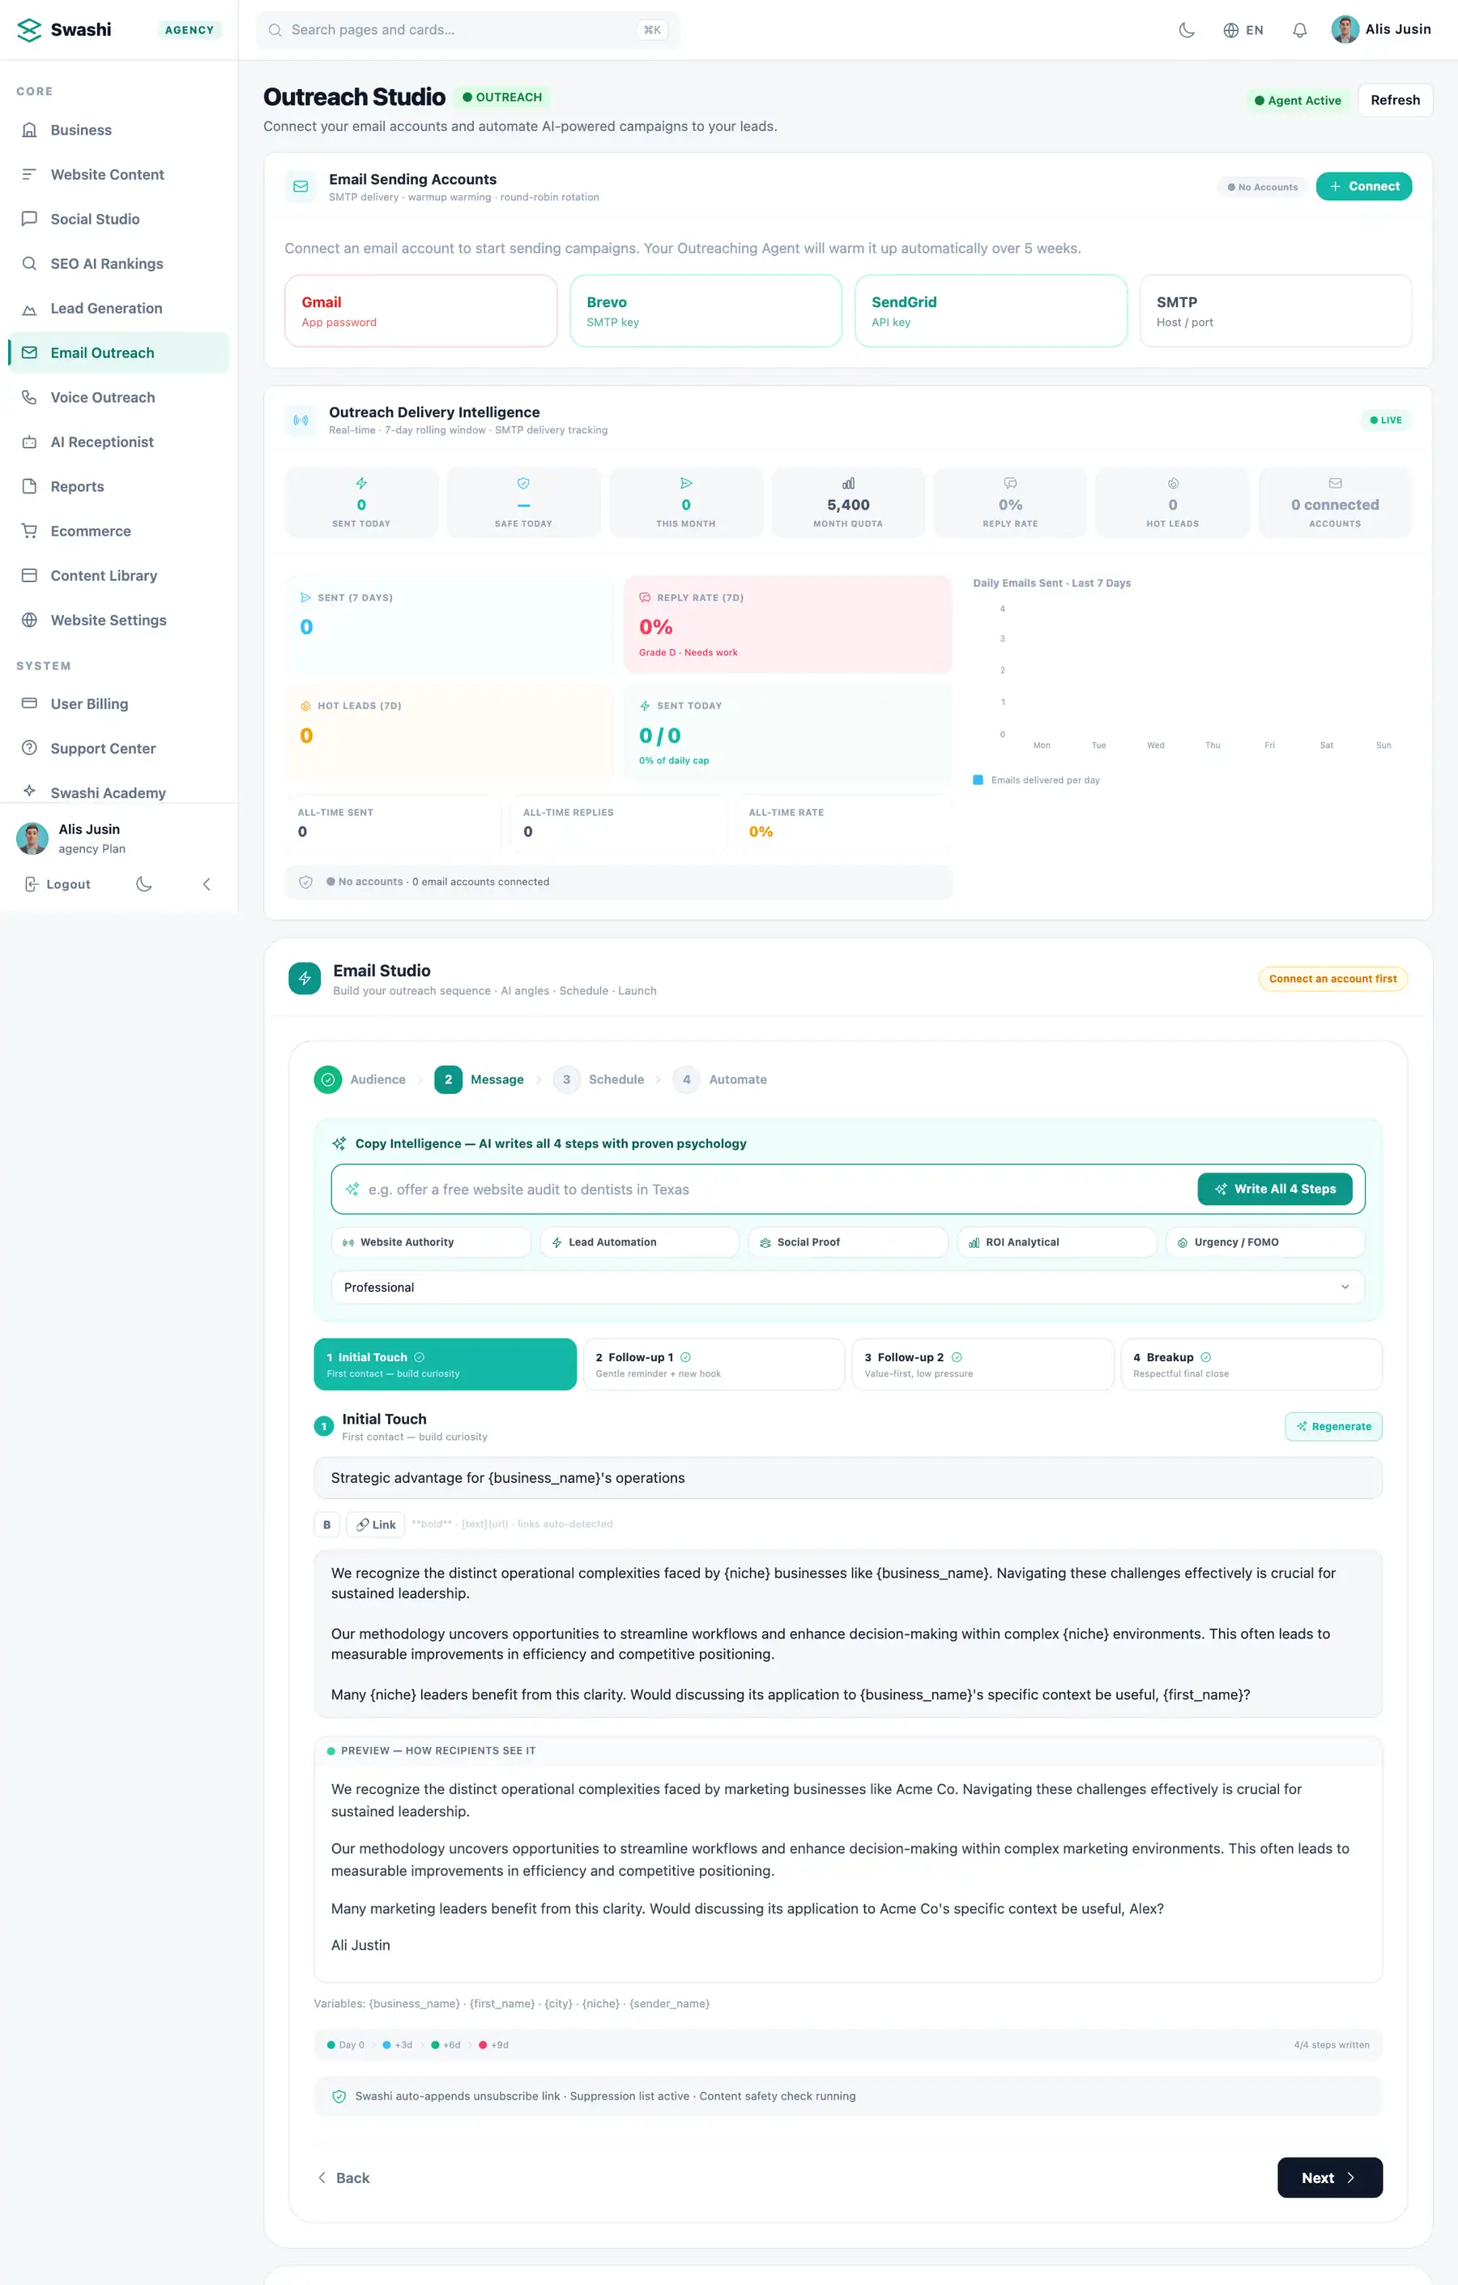Click the Ecommerce cart icon
The width and height of the screenshot is (1458, 2285).
click(29, 532)
